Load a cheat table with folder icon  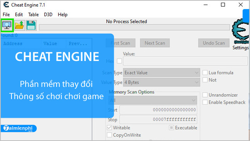tap(19, 26)
